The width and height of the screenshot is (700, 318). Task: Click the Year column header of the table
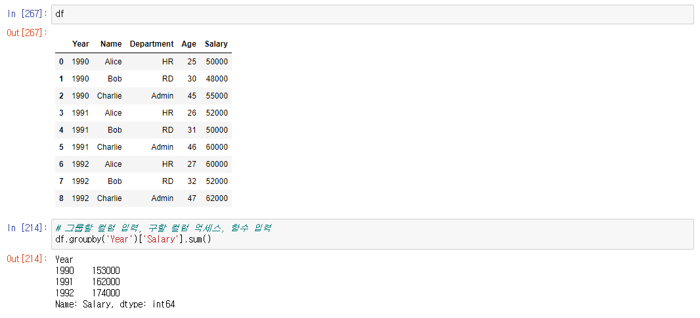[80, 44]
